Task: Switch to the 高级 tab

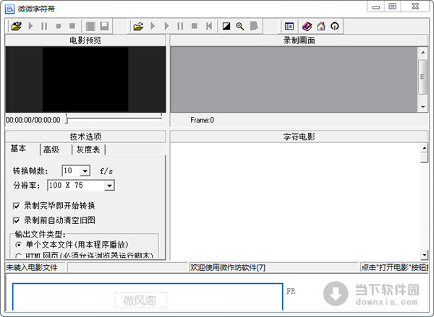Action: (51, 149)
